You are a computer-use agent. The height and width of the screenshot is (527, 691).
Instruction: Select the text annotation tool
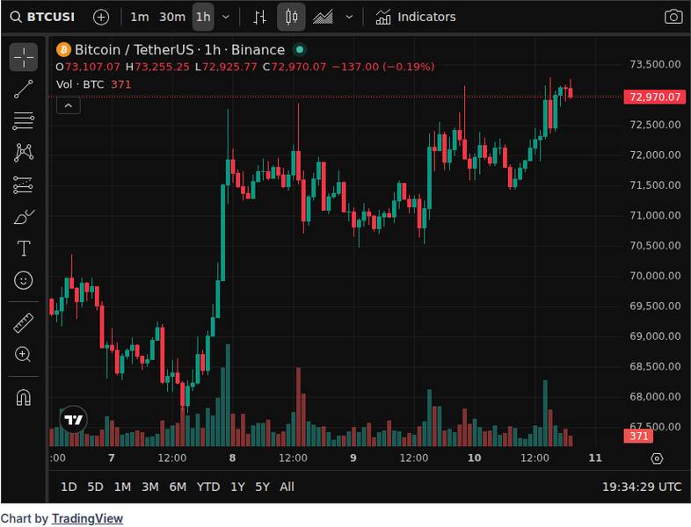(x=24, y=249)
